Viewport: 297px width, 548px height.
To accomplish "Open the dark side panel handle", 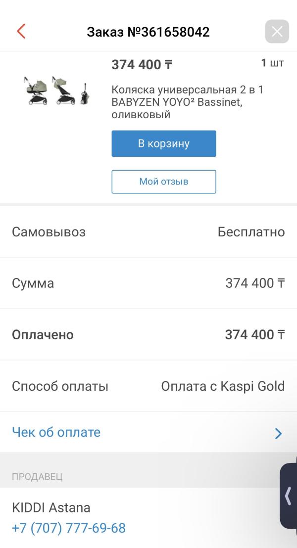I will [x=289, y=496].
